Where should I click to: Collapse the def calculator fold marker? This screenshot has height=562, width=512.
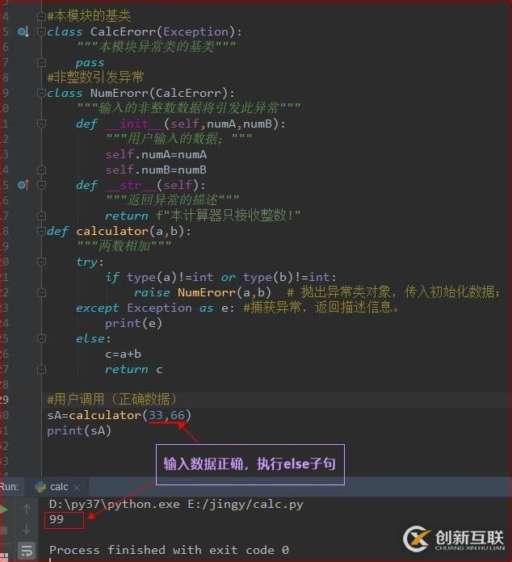pyautogui.click(x=42, y=231)
